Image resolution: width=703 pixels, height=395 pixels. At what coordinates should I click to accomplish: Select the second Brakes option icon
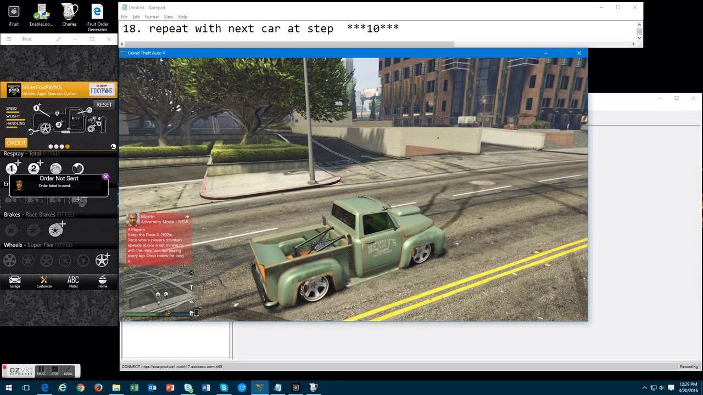coord(34,230)
